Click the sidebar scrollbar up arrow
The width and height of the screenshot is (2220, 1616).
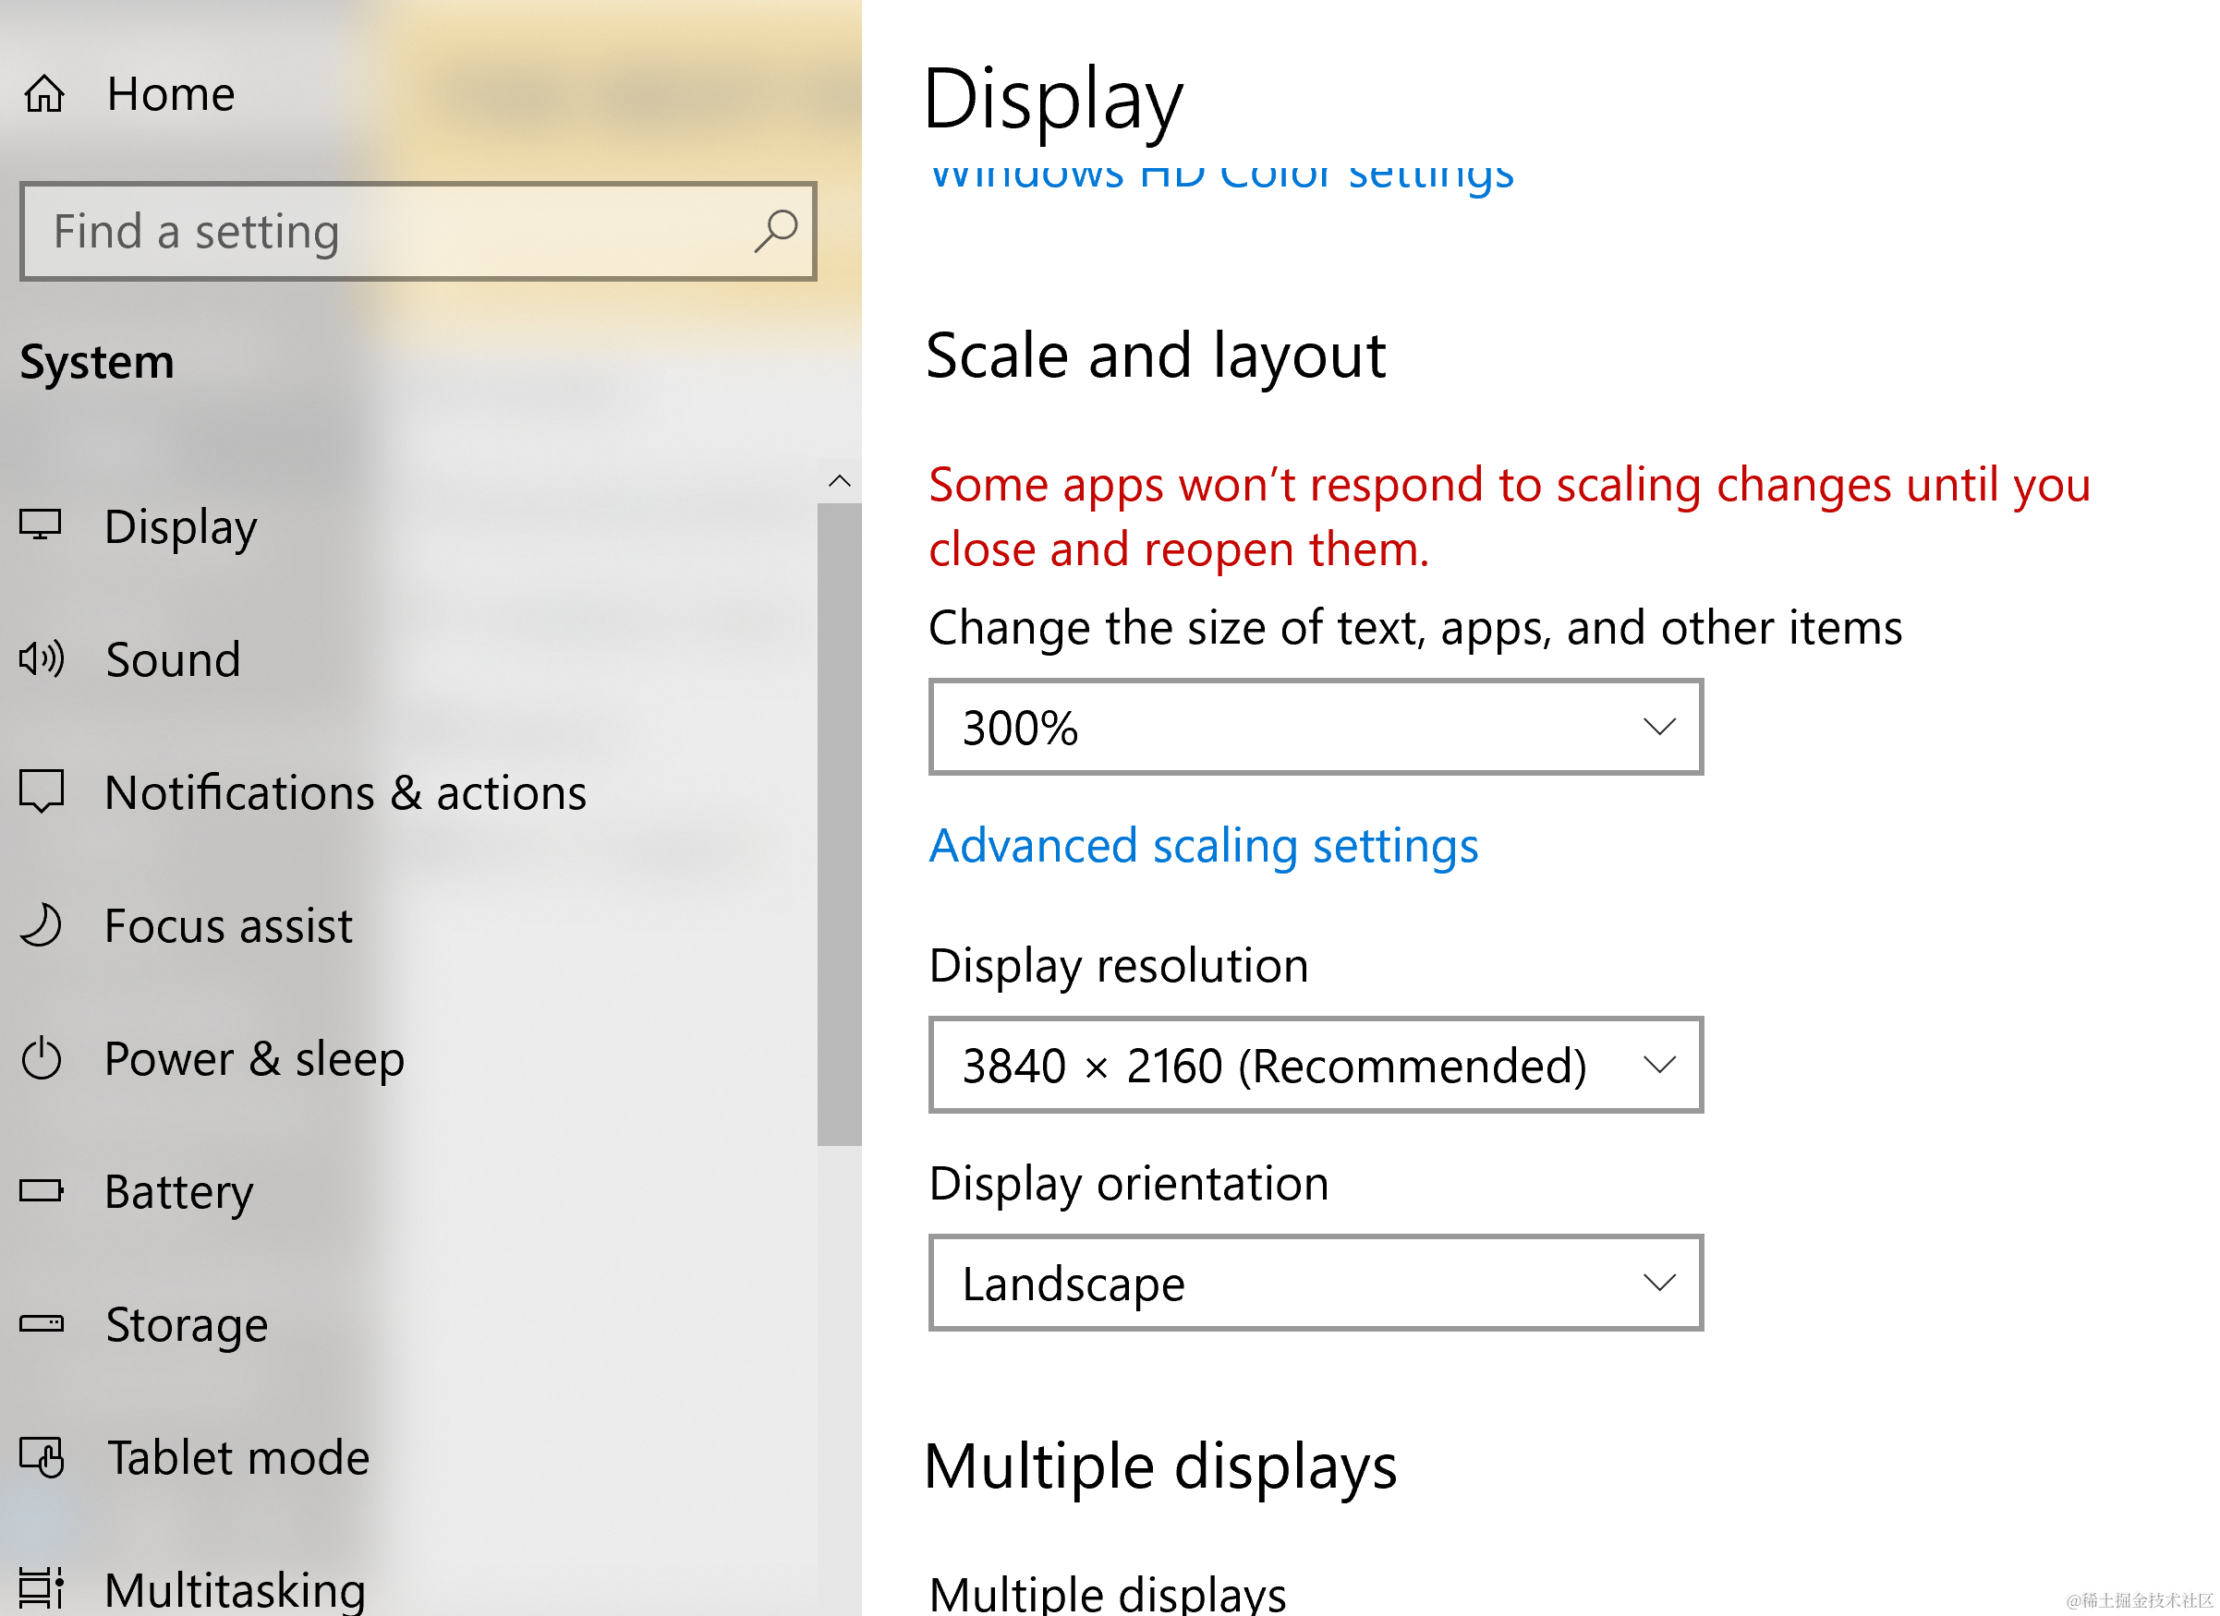click(x=839, y=480)
